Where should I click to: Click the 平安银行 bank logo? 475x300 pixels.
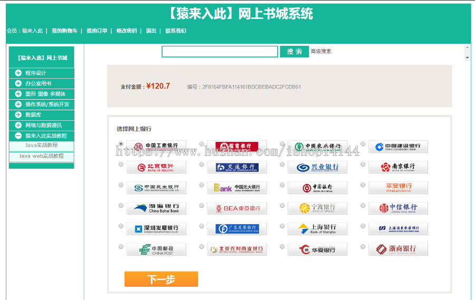[x=398, y=188]
